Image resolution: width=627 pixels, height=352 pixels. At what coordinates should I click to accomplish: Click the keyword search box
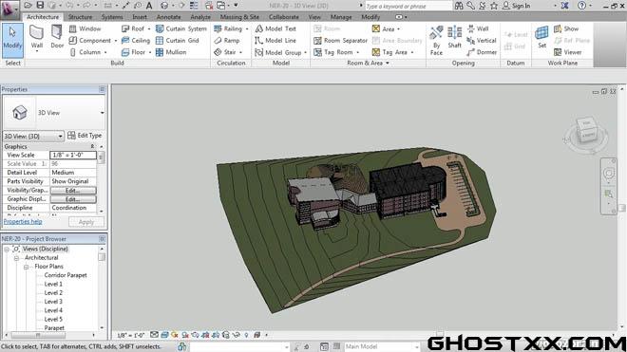click(x=408, y=6)
